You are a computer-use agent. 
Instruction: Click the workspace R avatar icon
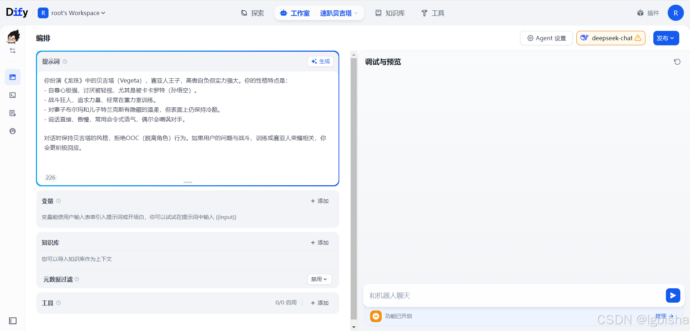click(43, 13)
